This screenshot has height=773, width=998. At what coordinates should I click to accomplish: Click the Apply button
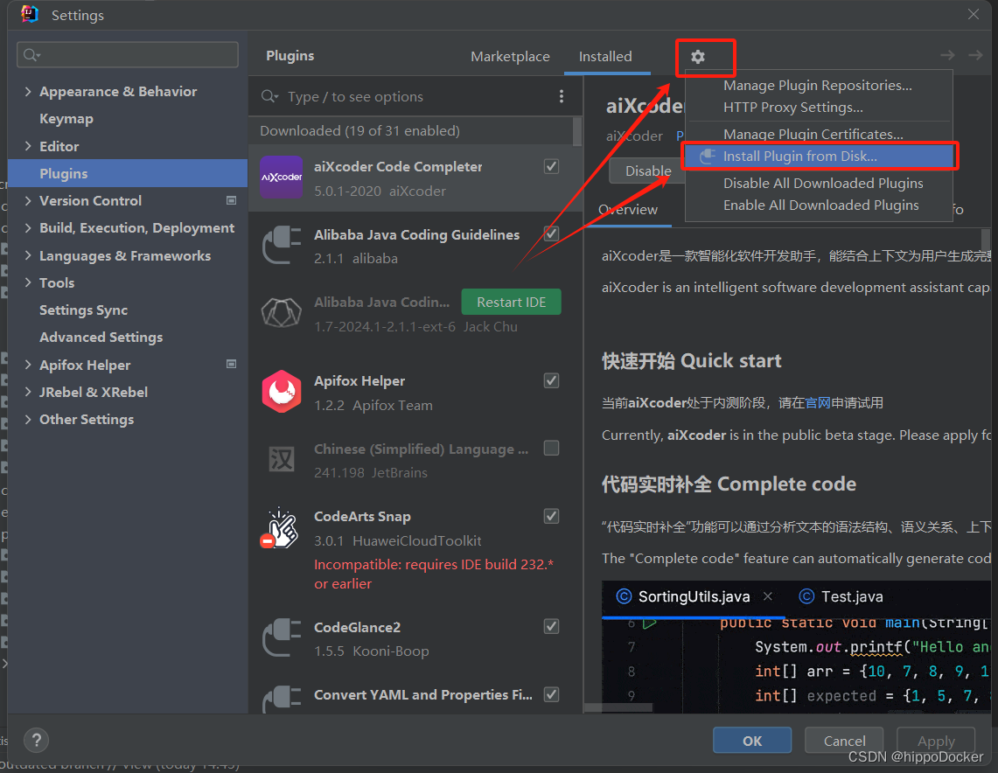tap(936, 741)
